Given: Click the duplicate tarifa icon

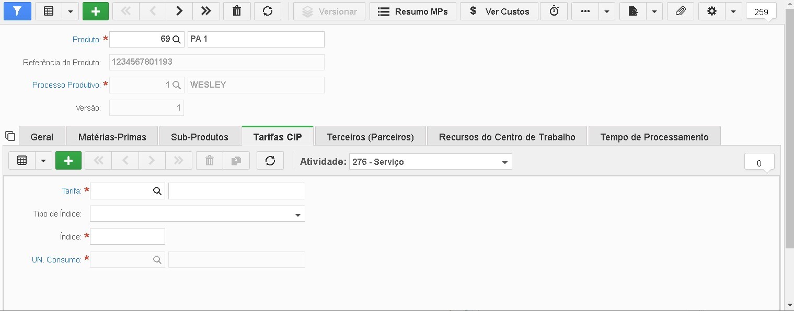Looking at the screenshot, I should tap(236, 161).
